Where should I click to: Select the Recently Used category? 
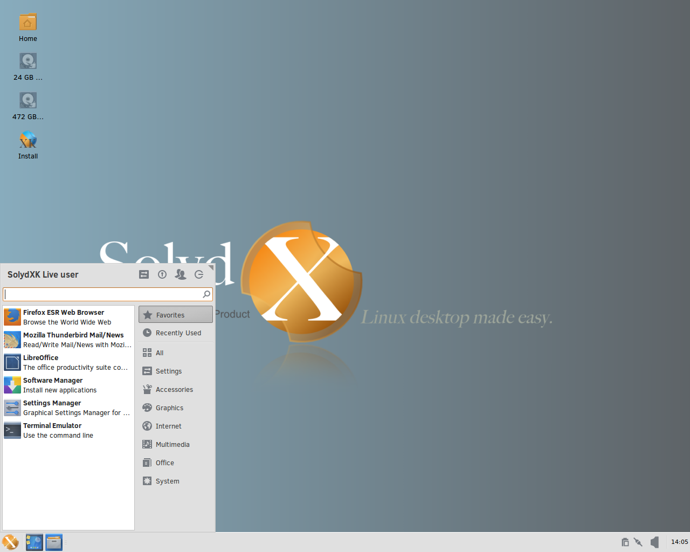pyautogui.click(x=176, y=333)
